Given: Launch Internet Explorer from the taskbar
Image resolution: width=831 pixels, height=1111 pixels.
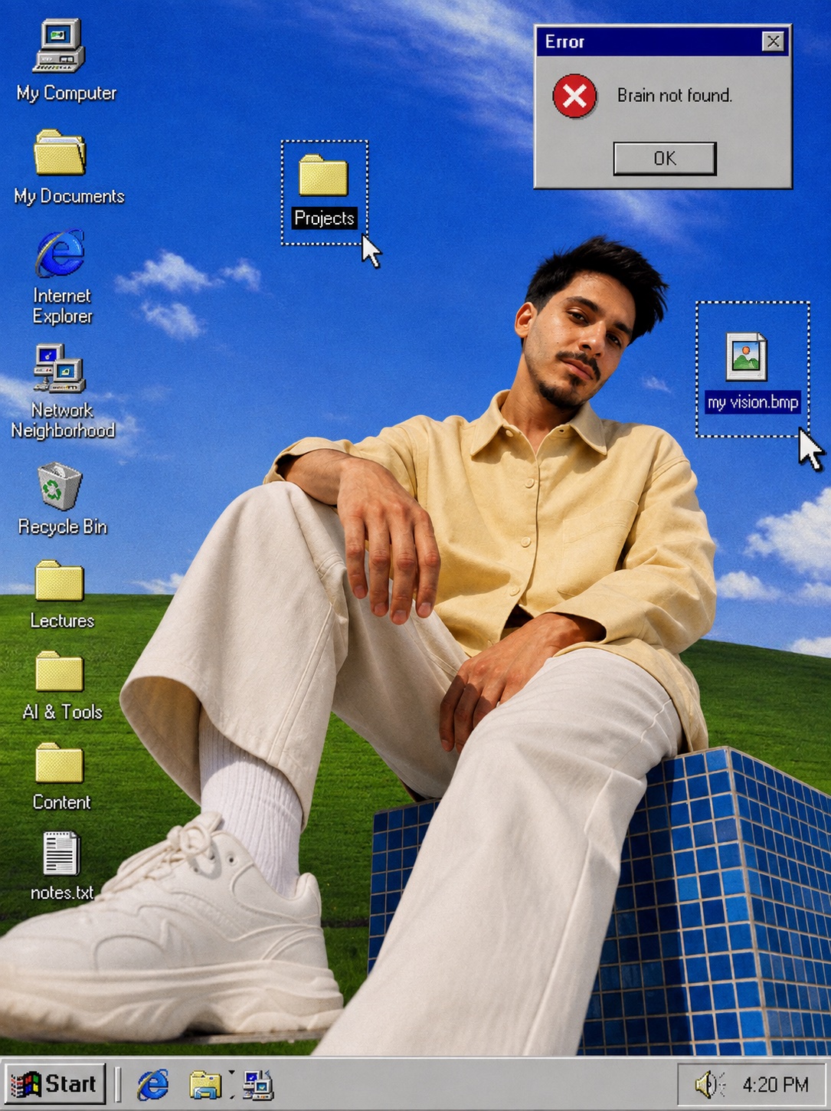Looking at the screenshot, I should (x=153, y=1084).
